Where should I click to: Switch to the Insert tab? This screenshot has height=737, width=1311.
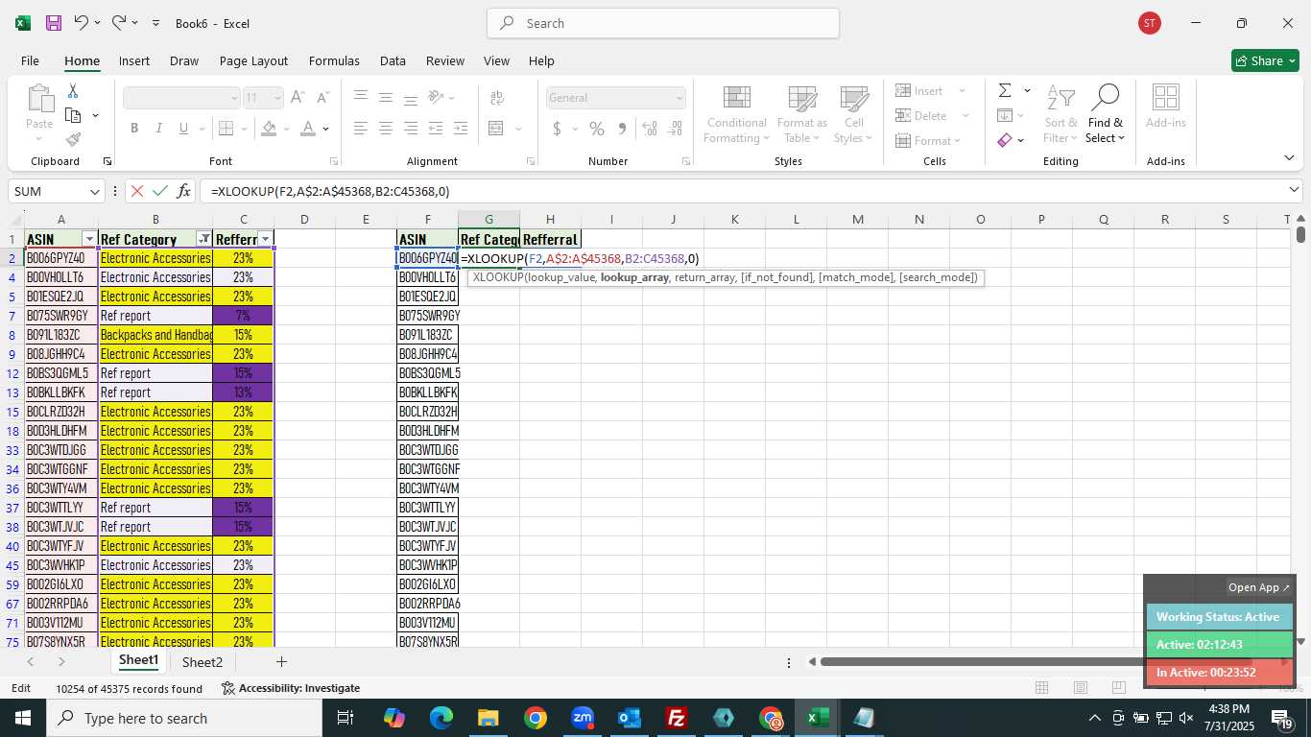134,60
